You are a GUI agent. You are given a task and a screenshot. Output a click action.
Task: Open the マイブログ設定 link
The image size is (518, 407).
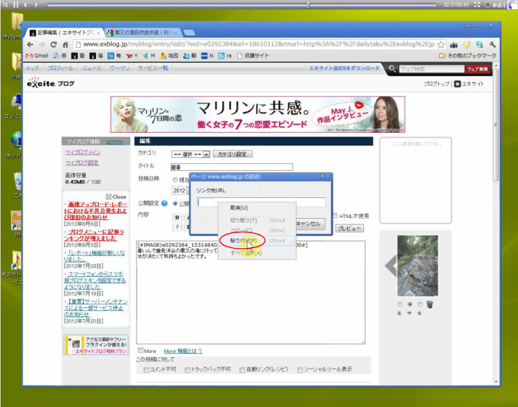click(x=82, y=162)
